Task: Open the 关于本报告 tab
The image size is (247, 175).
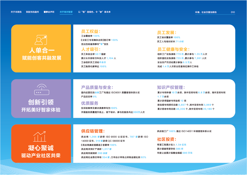Action: coord(16,12)
